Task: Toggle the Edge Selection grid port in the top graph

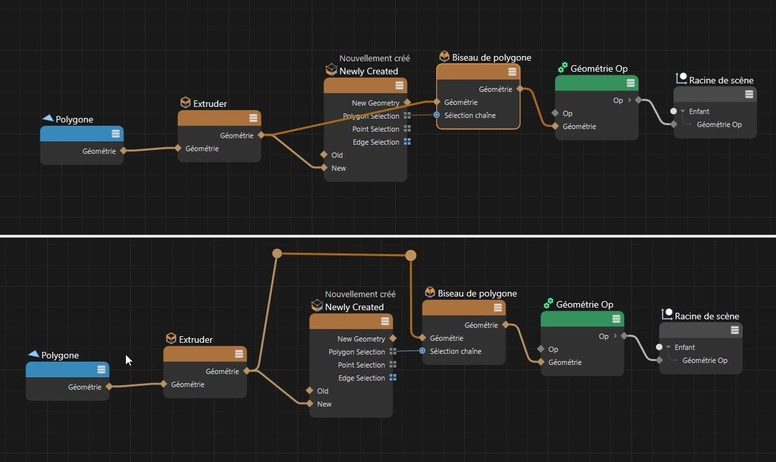Action: [x=408, y=142]
